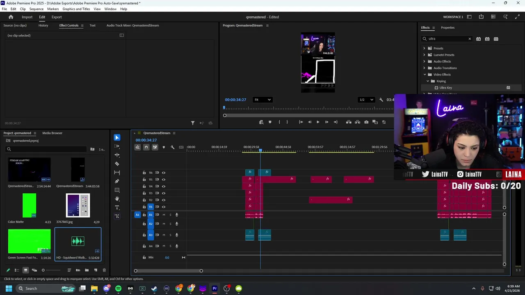Select the Pen tool in toolbar
Screen dimensions: 525x295
click(117, 181)
